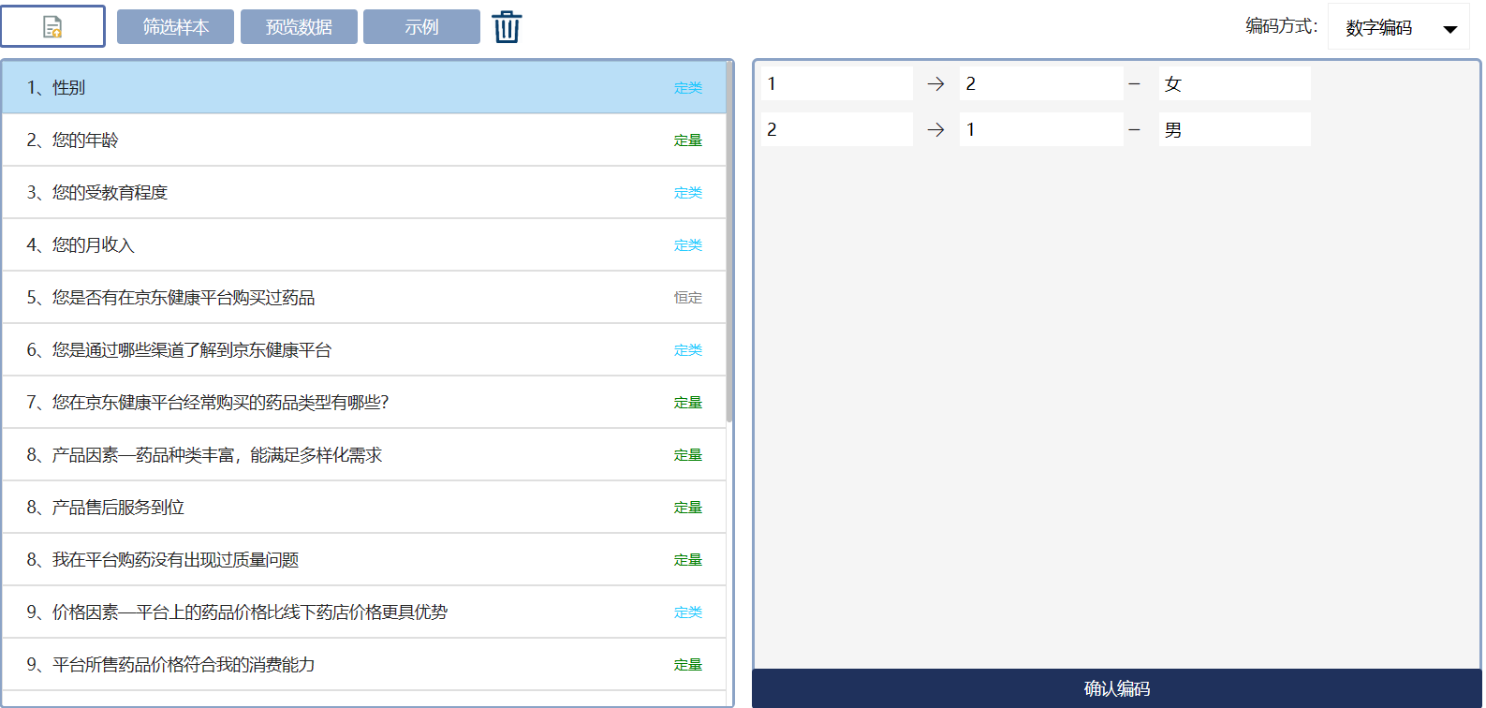
Task: Click the trash delete icon
Action: tap(507, 27)
